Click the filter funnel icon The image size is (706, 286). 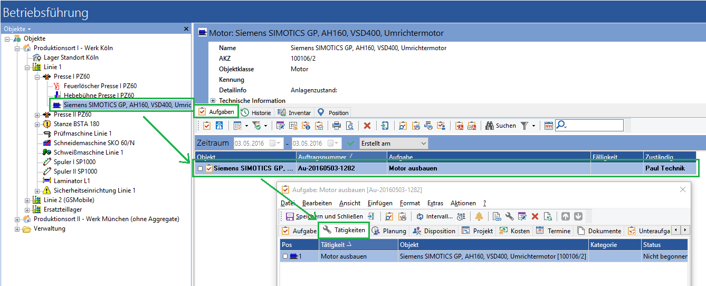click(x=524, y=126)
